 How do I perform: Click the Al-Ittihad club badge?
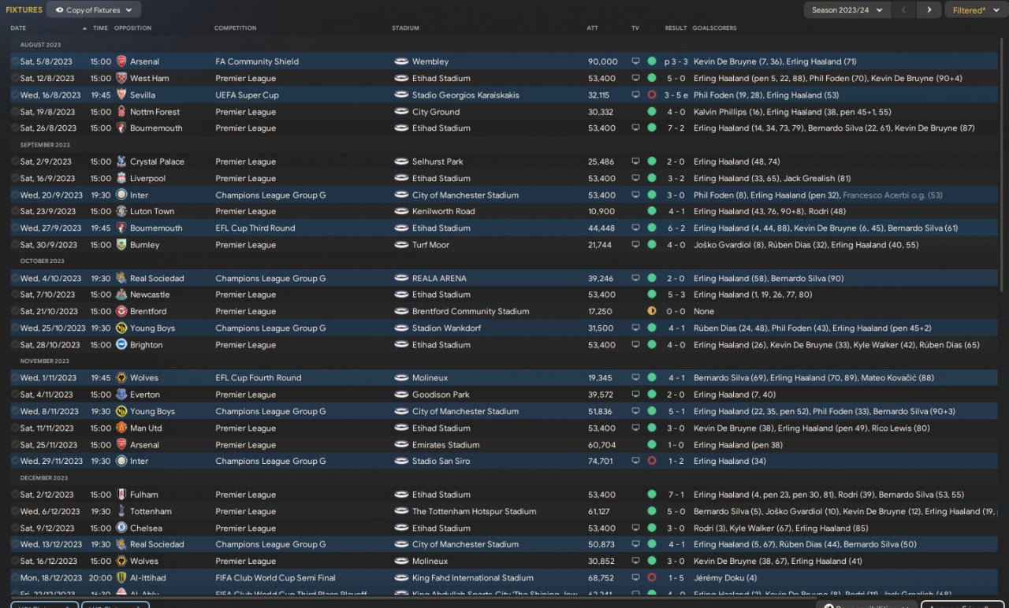point(121,578)
